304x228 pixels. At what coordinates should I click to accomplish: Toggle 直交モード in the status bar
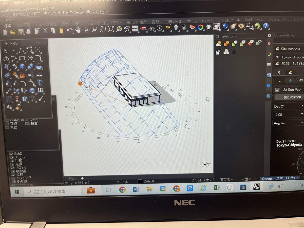tap(228, 179)
